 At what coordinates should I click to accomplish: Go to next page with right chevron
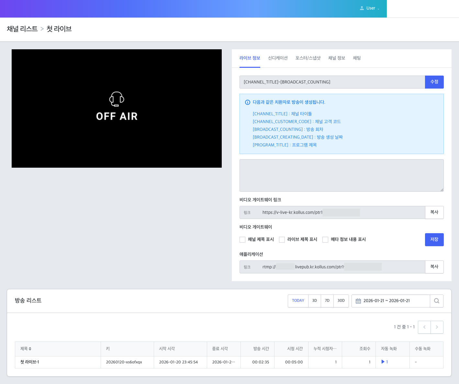point(437,327)
